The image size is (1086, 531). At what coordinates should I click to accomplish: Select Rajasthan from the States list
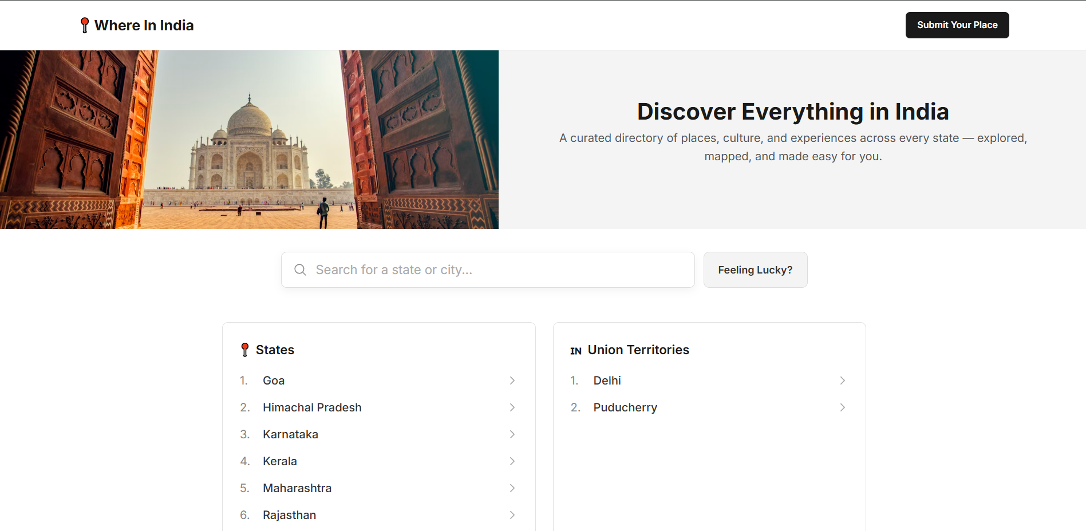click(x=289, y=514)
